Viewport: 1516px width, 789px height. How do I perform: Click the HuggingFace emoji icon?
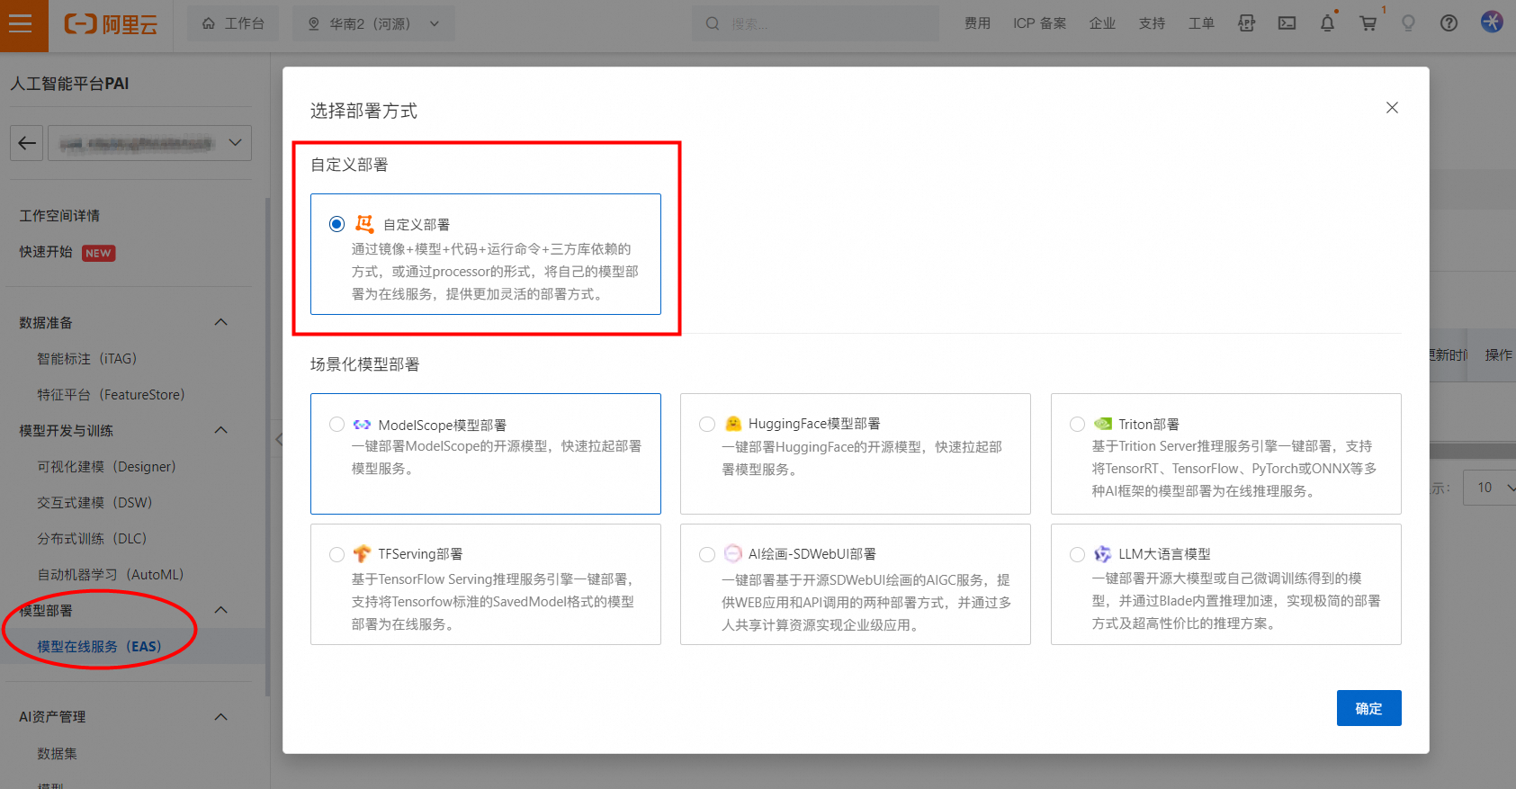coord(733,424)
